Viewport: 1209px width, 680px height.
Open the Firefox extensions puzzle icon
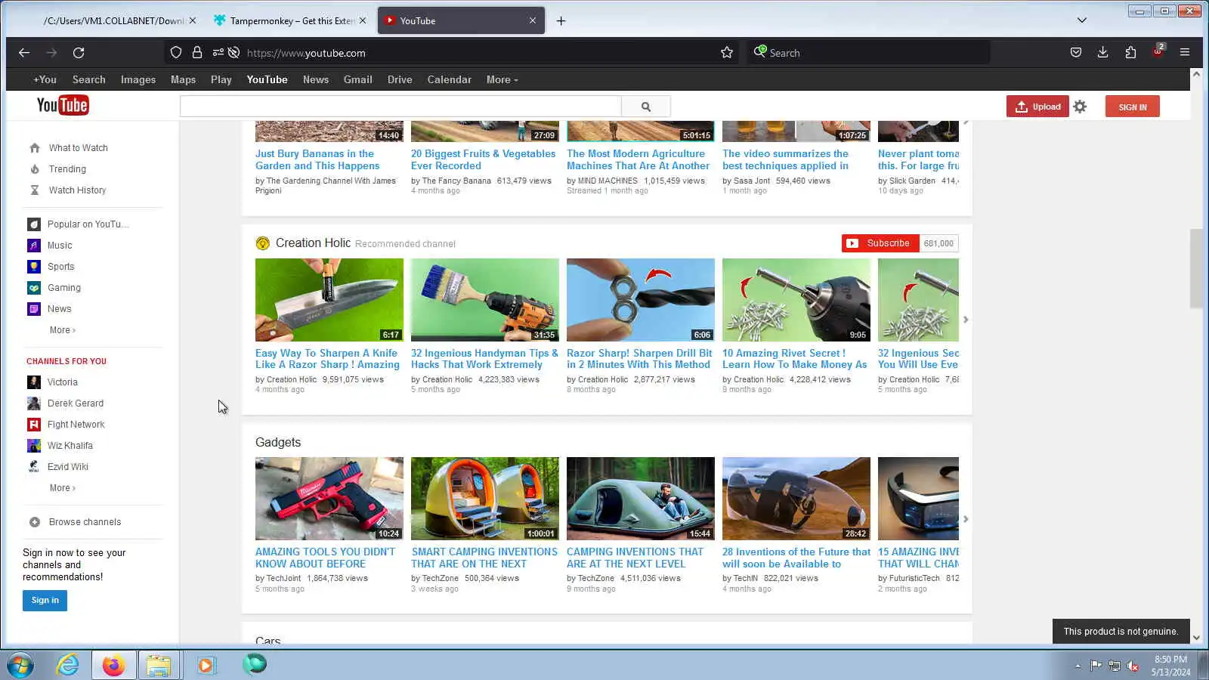1130,53
